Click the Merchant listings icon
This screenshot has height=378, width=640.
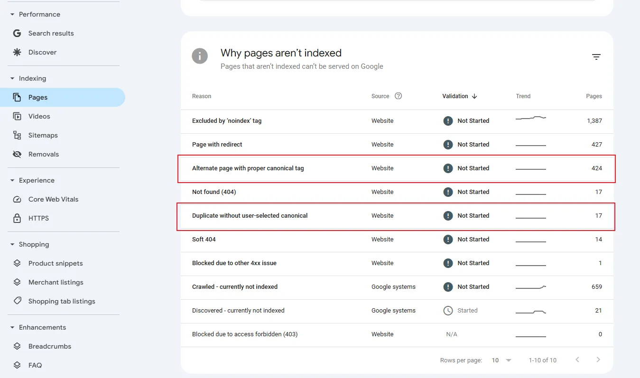click(16, 282)
